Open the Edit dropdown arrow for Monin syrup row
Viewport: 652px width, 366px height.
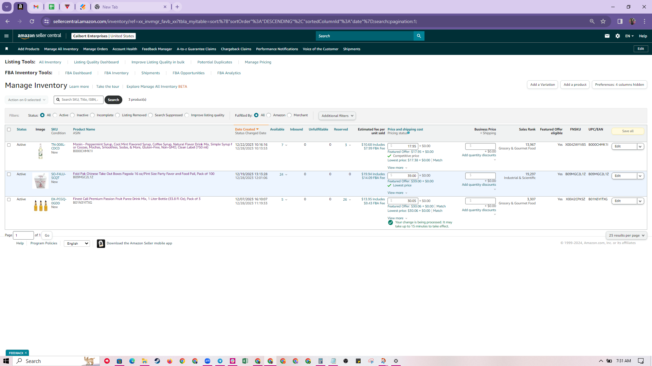pyautogui.click(x=640, y=147)
